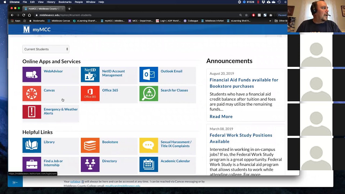Viewport: 345px width, 194px height.
Task: Click the WebAdvisor text link
Action: tap(53, 71)
